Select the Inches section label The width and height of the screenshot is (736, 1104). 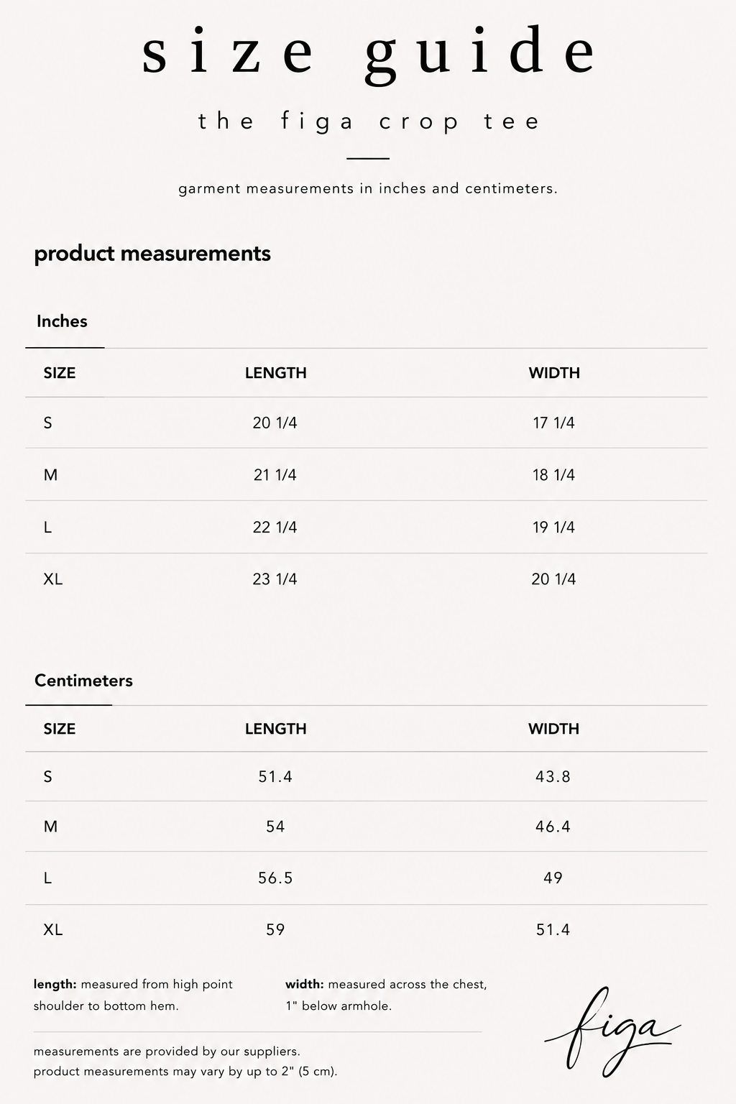(62, 321)
